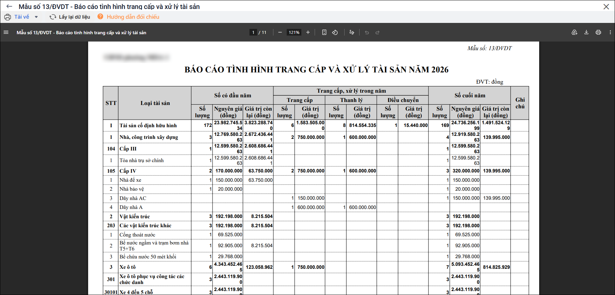Viewport: 615px width, 295px height.
Task: Expand the Tải về dropdown arrow
Action: (x=36, y=17)
